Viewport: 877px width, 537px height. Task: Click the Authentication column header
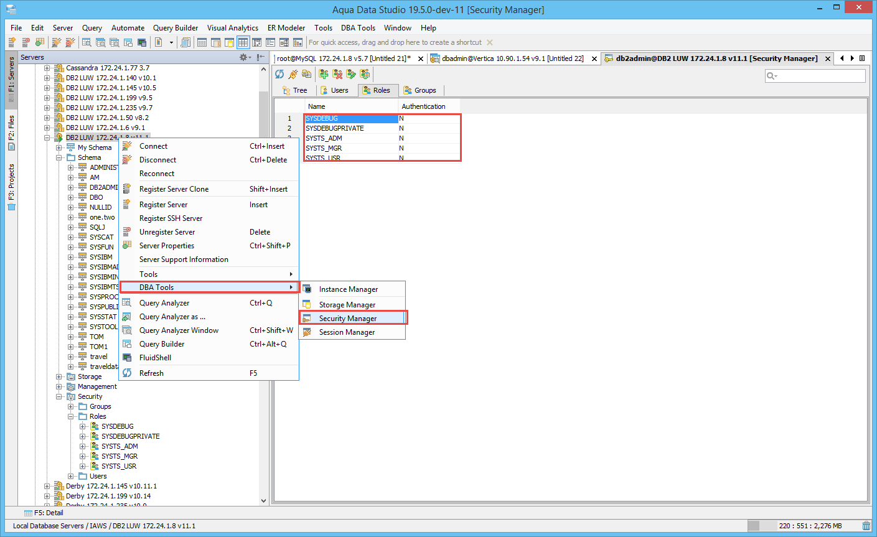(x=429, y=106)
